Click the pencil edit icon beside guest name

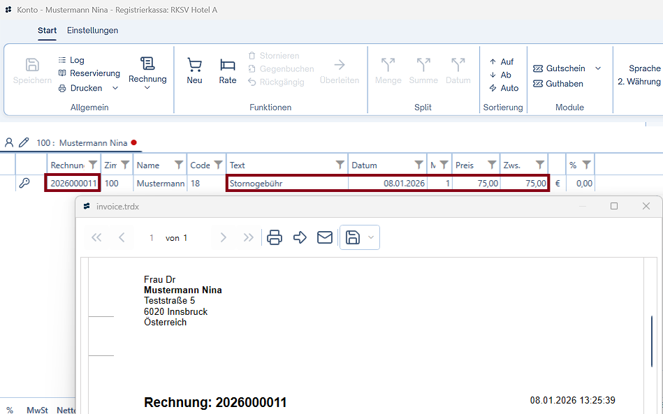(x=24, y=142)
